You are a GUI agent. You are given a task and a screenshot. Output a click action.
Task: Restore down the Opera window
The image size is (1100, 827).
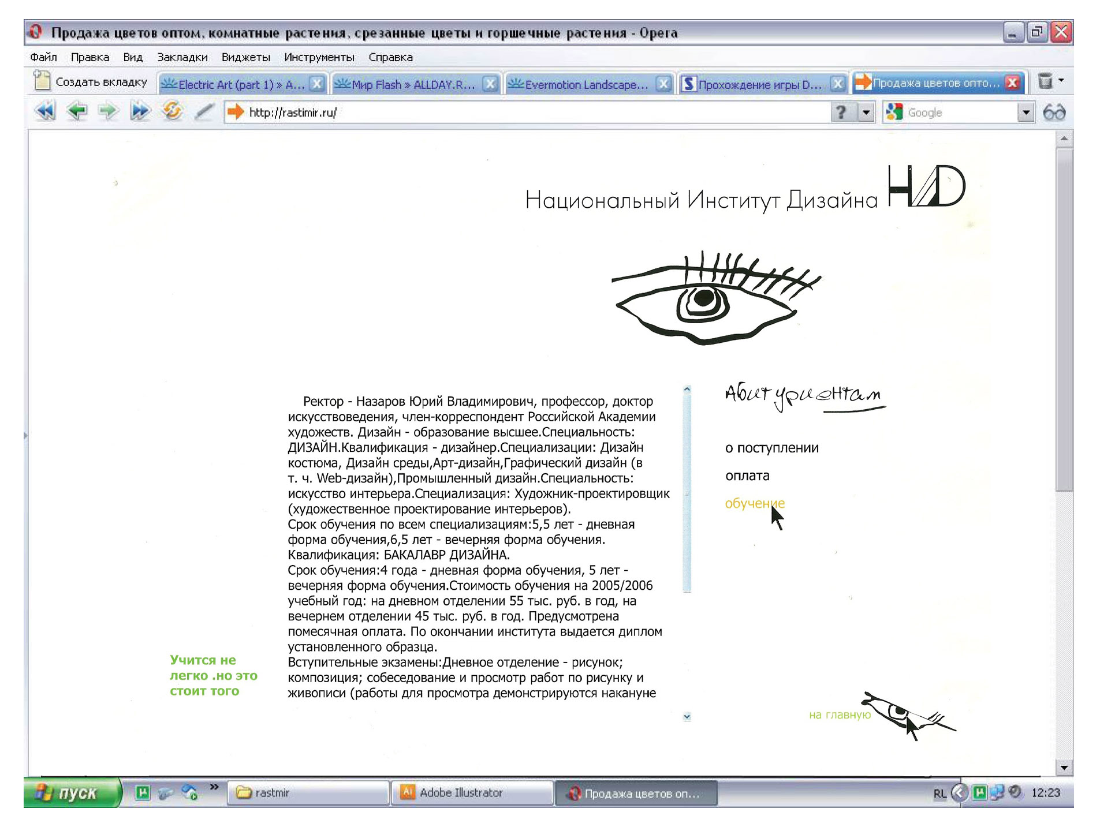(x=1036, y=32)
